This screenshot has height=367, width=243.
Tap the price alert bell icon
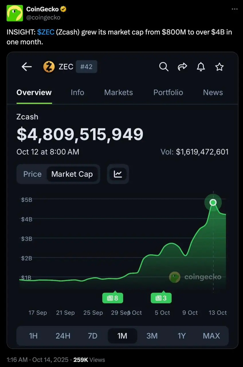coord(201,67)
